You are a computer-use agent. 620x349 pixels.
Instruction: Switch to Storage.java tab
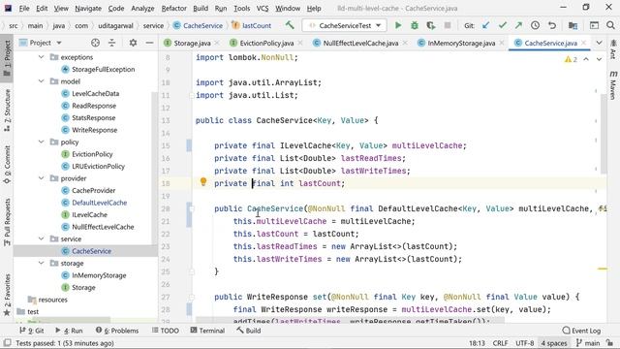click(192, 43)
